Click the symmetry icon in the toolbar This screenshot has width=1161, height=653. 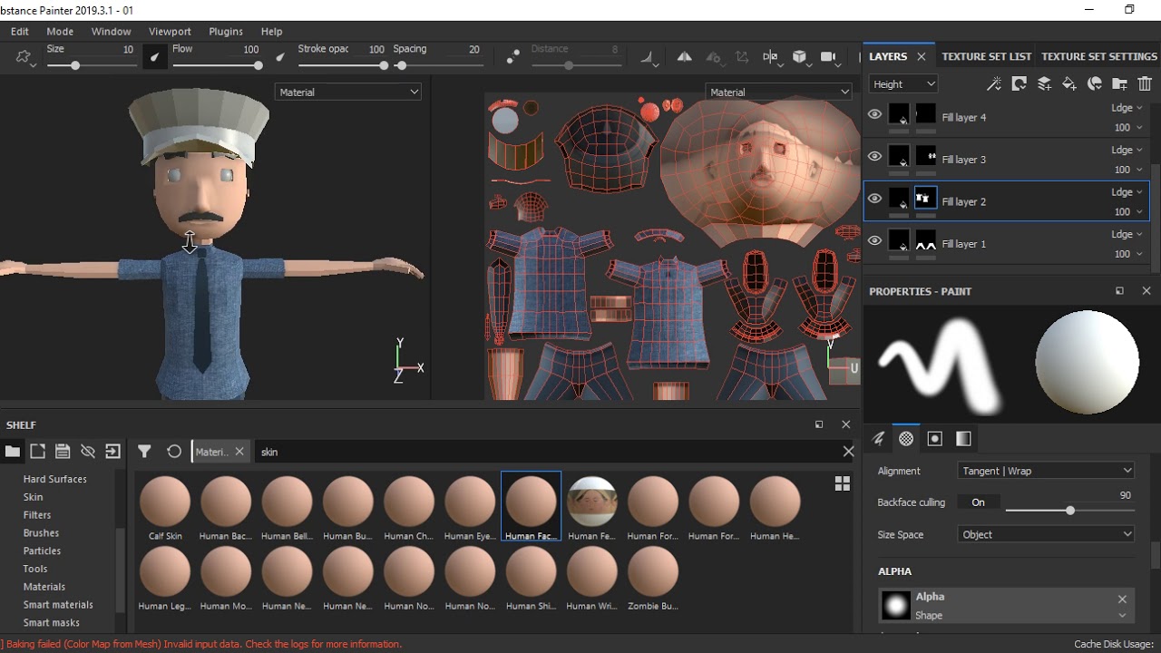tap(685, 56)
